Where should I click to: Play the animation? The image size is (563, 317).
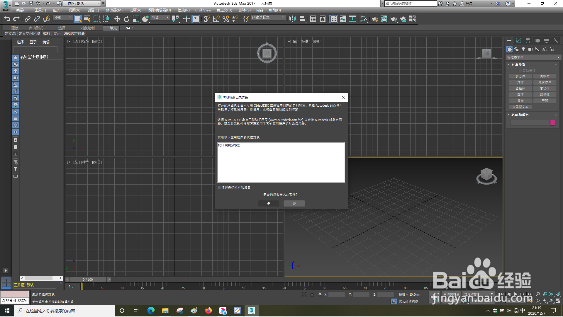[515, 294]
